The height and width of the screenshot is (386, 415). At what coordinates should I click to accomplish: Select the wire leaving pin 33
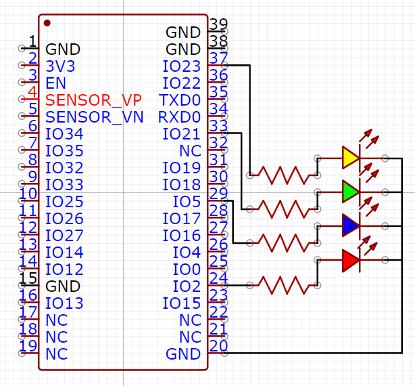pos(241,170)
